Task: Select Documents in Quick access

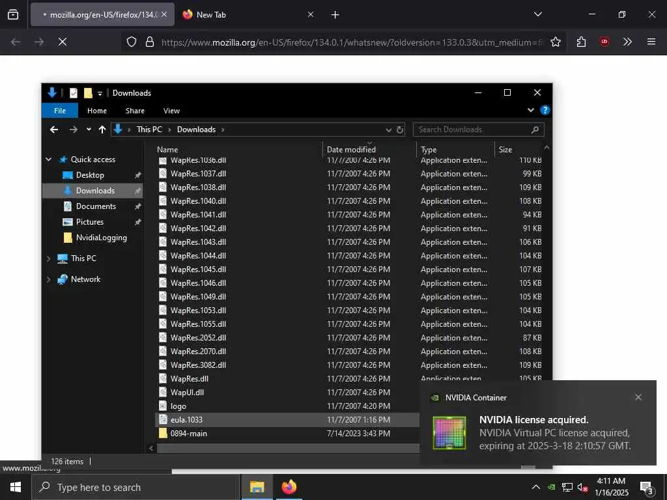Action: pos(96,206)
